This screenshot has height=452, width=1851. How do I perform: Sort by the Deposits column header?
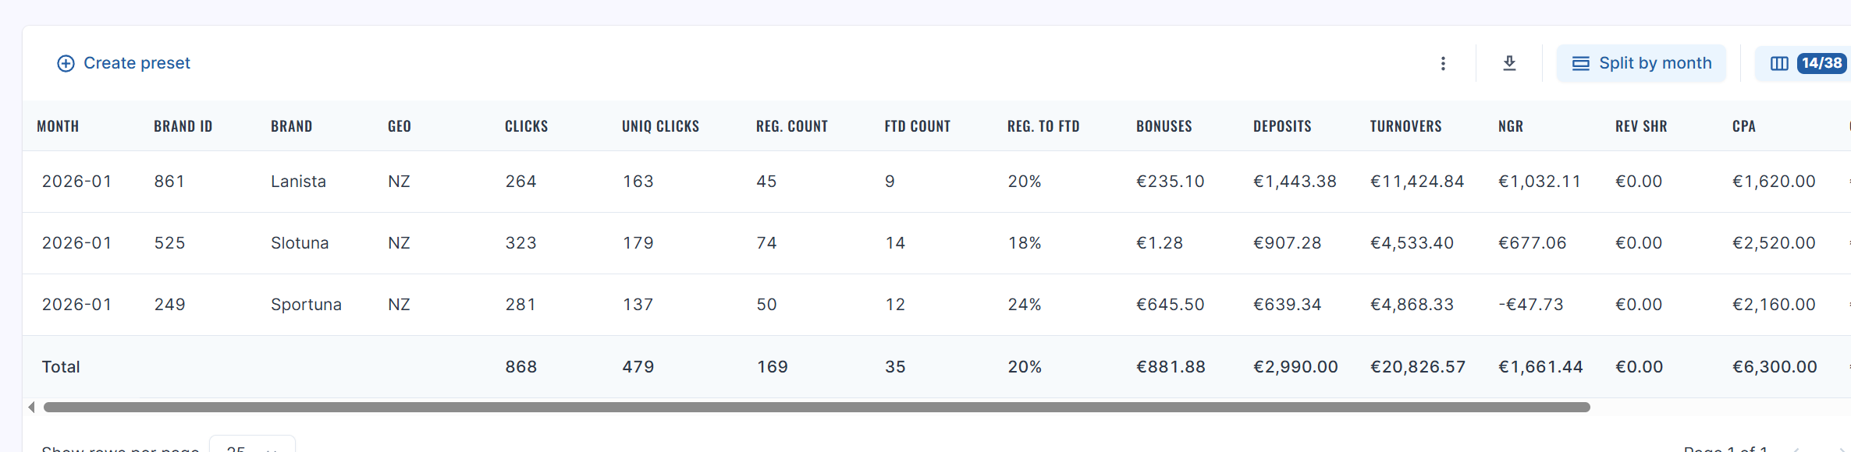pyautogui.click(x=1282, y=126)
